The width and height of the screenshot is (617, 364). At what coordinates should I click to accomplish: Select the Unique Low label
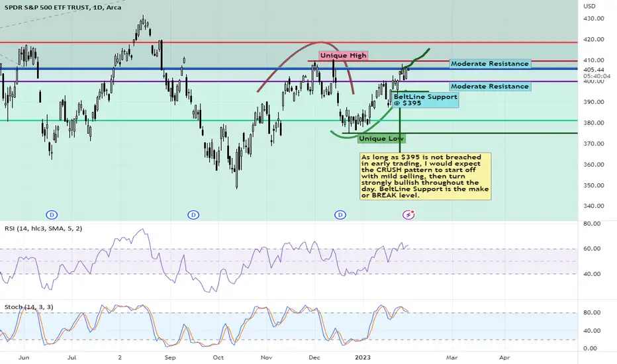tap(381, 138)
